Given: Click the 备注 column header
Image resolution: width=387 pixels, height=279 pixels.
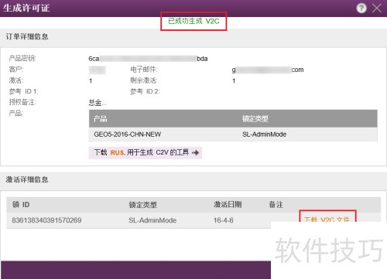Looking at the screenshot, I should tap(276, 205).
